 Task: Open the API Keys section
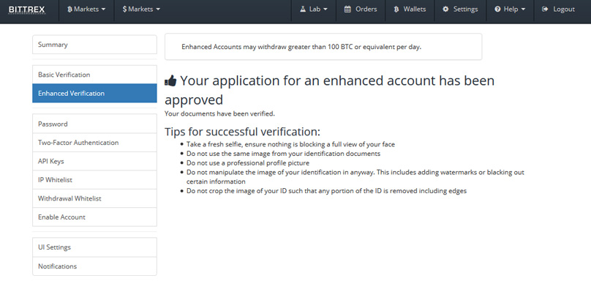click(x=94, y=161)
